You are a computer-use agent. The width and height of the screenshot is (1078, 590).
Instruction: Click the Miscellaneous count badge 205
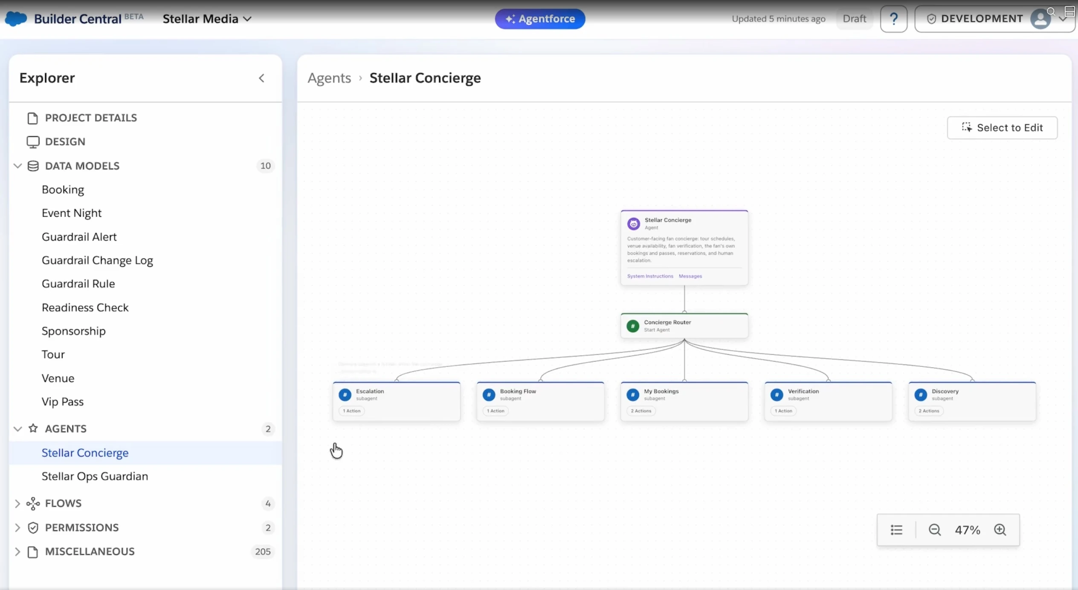(263, 552)
